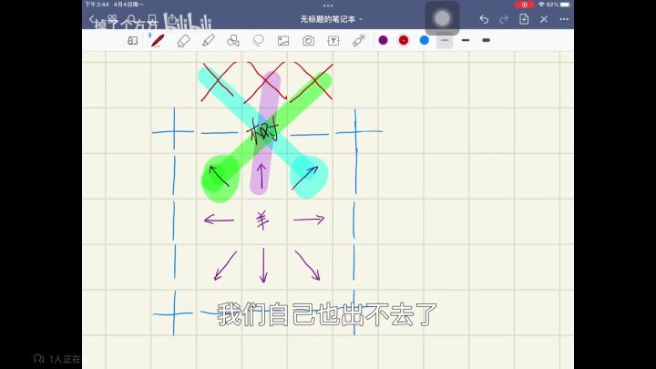The image size is (656, 369).
Task: Select the Pen tool
Action: [158, 41]
